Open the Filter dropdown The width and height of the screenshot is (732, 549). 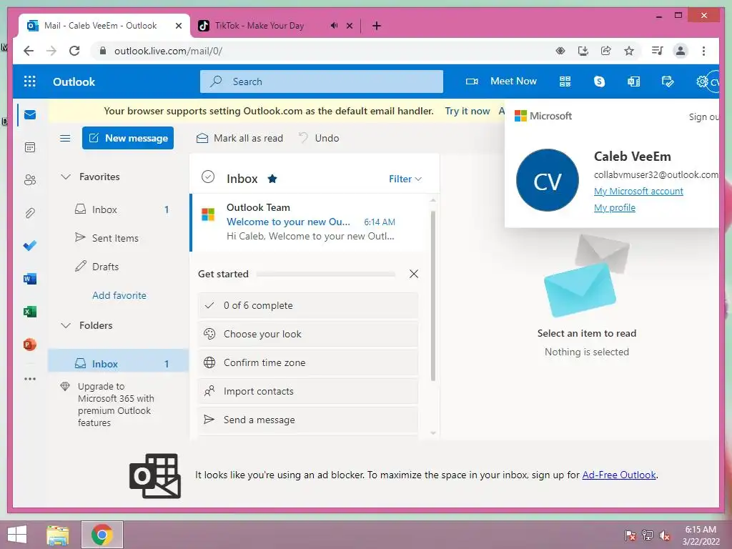405,179
